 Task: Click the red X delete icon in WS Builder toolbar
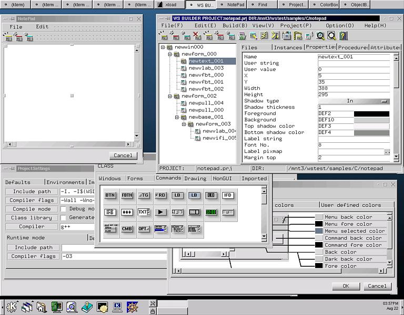tap(197, 36)
